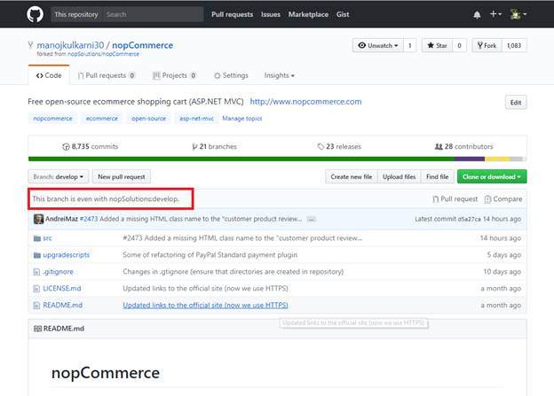This screenshot has height=396, width=554.
Task: Click Upload files button
Action: point(400,176)
